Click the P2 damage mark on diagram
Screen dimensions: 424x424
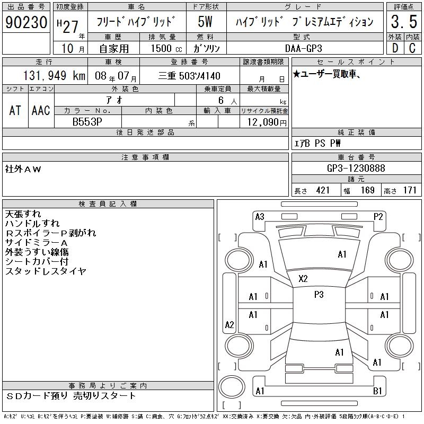(x=378, y=217)
